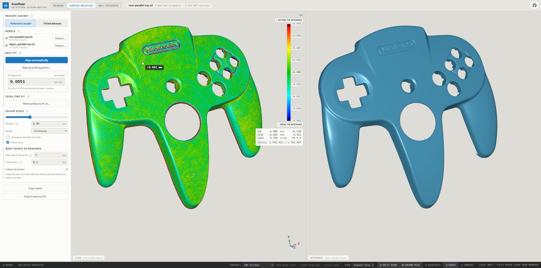Viewport: 541px width, 268px height.
Task: Click the Deviation measured status message
Action: (31, 265)
